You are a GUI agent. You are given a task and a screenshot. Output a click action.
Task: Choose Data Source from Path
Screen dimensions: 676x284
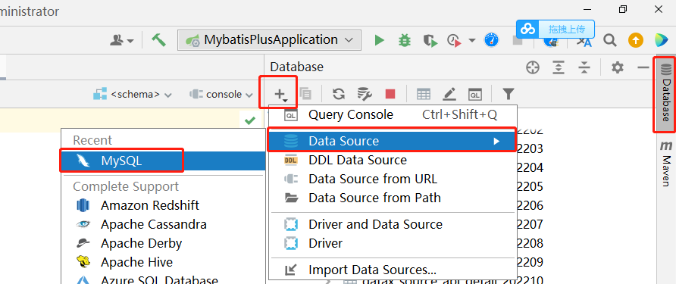(x=393, y=198)
